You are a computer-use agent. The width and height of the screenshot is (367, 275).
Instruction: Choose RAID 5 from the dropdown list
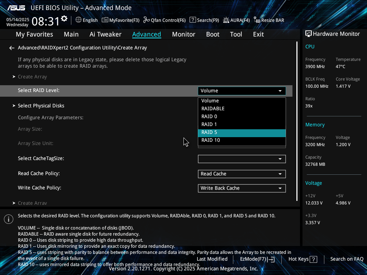[x=242, y=132]
